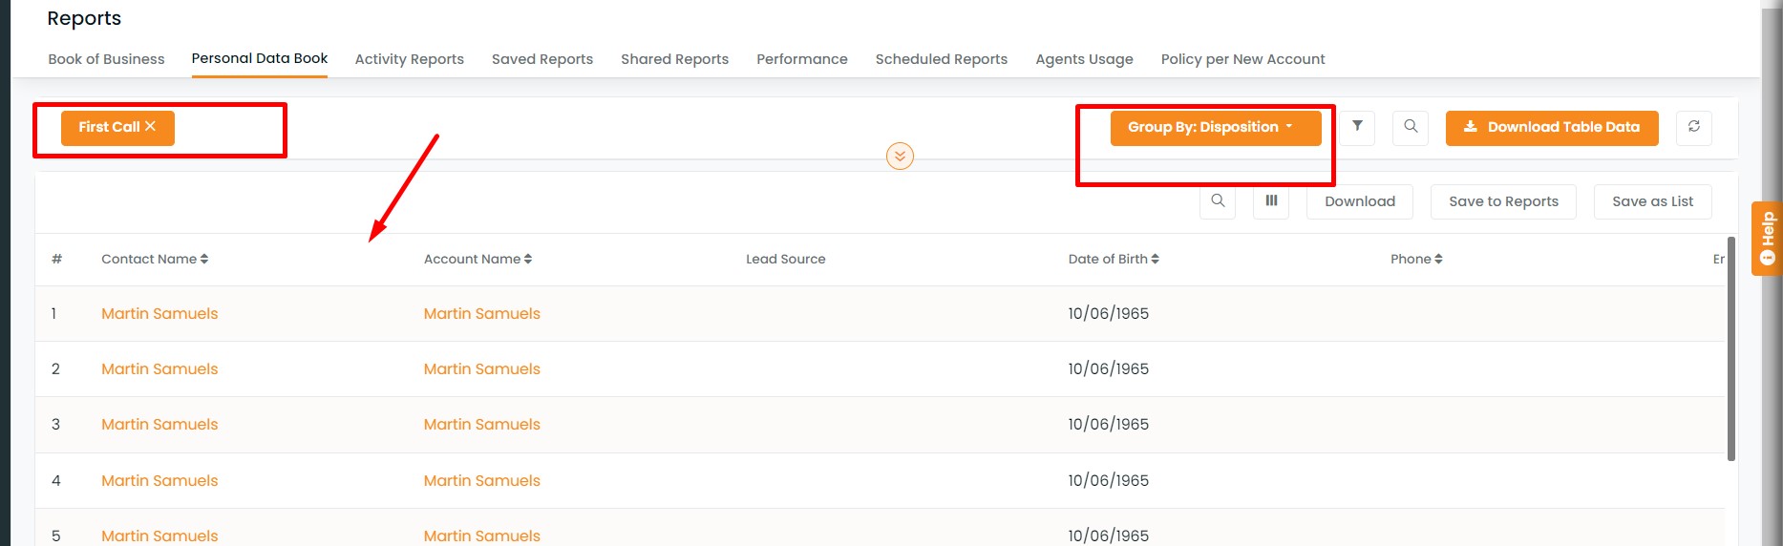Screen dimensions: 1783x546
Task: Open account Martin Samuels in row 3
Action: pos(481,424)
